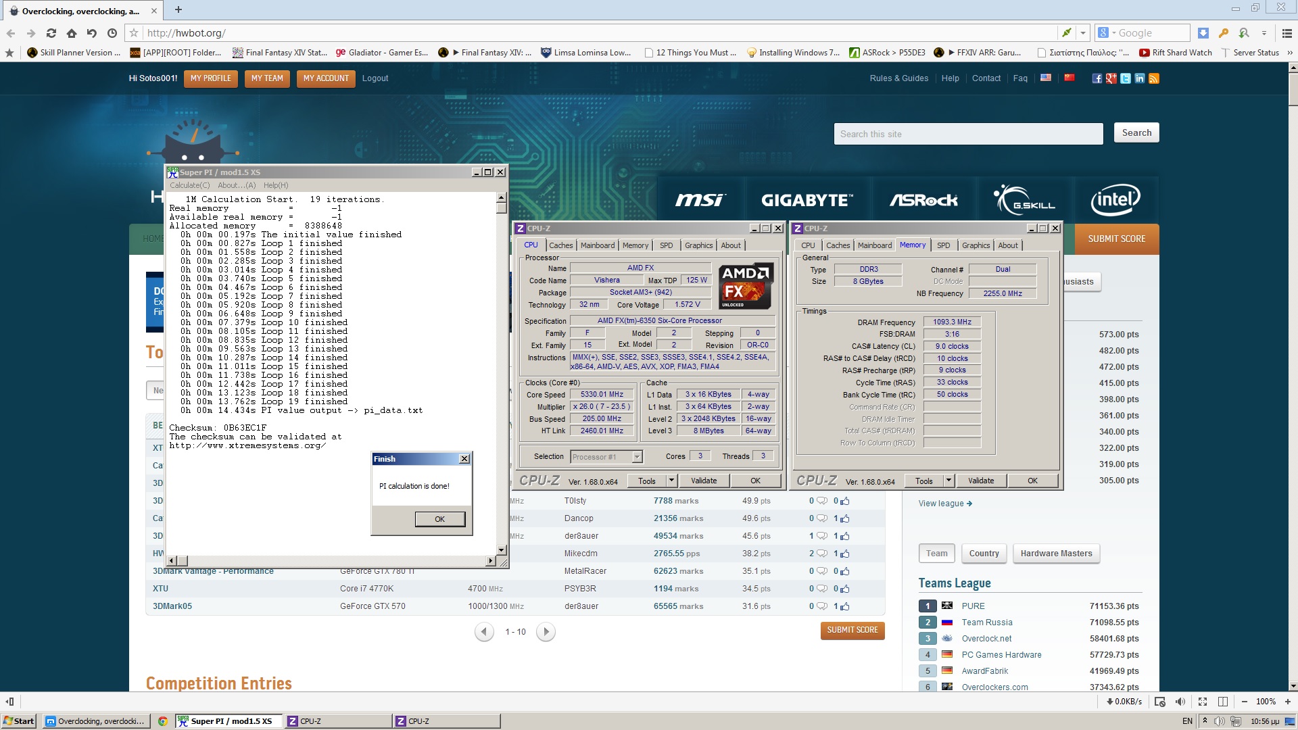Switch to Super PI / mod1.5 XS taskbar item
This screenshot has height=730, width=1298.
228,721
